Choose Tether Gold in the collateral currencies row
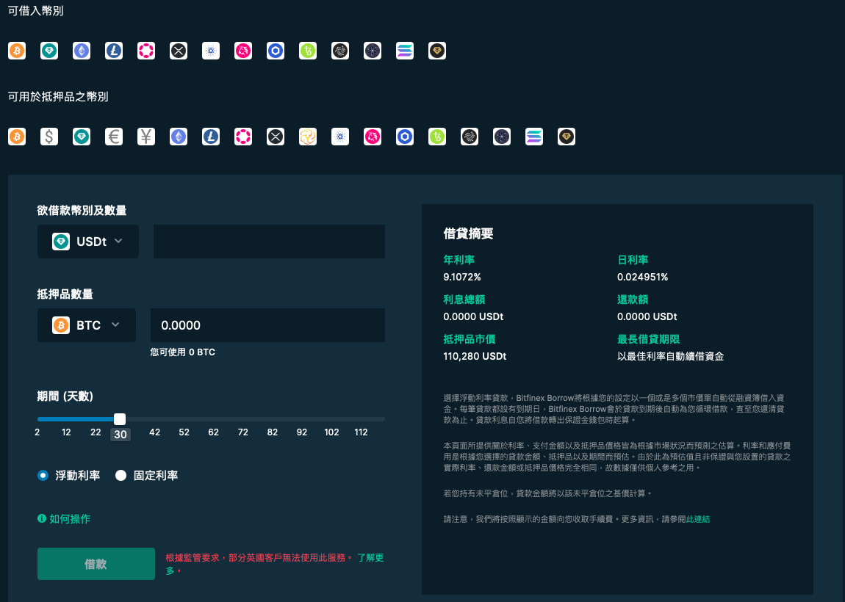Viewport: 845px width, 602px height. [567, 137]
